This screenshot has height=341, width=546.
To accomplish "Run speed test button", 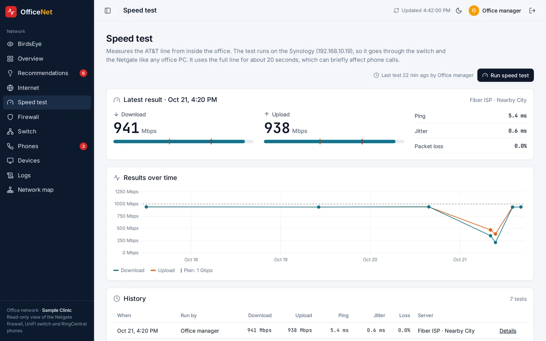I will tap(505, 75).
